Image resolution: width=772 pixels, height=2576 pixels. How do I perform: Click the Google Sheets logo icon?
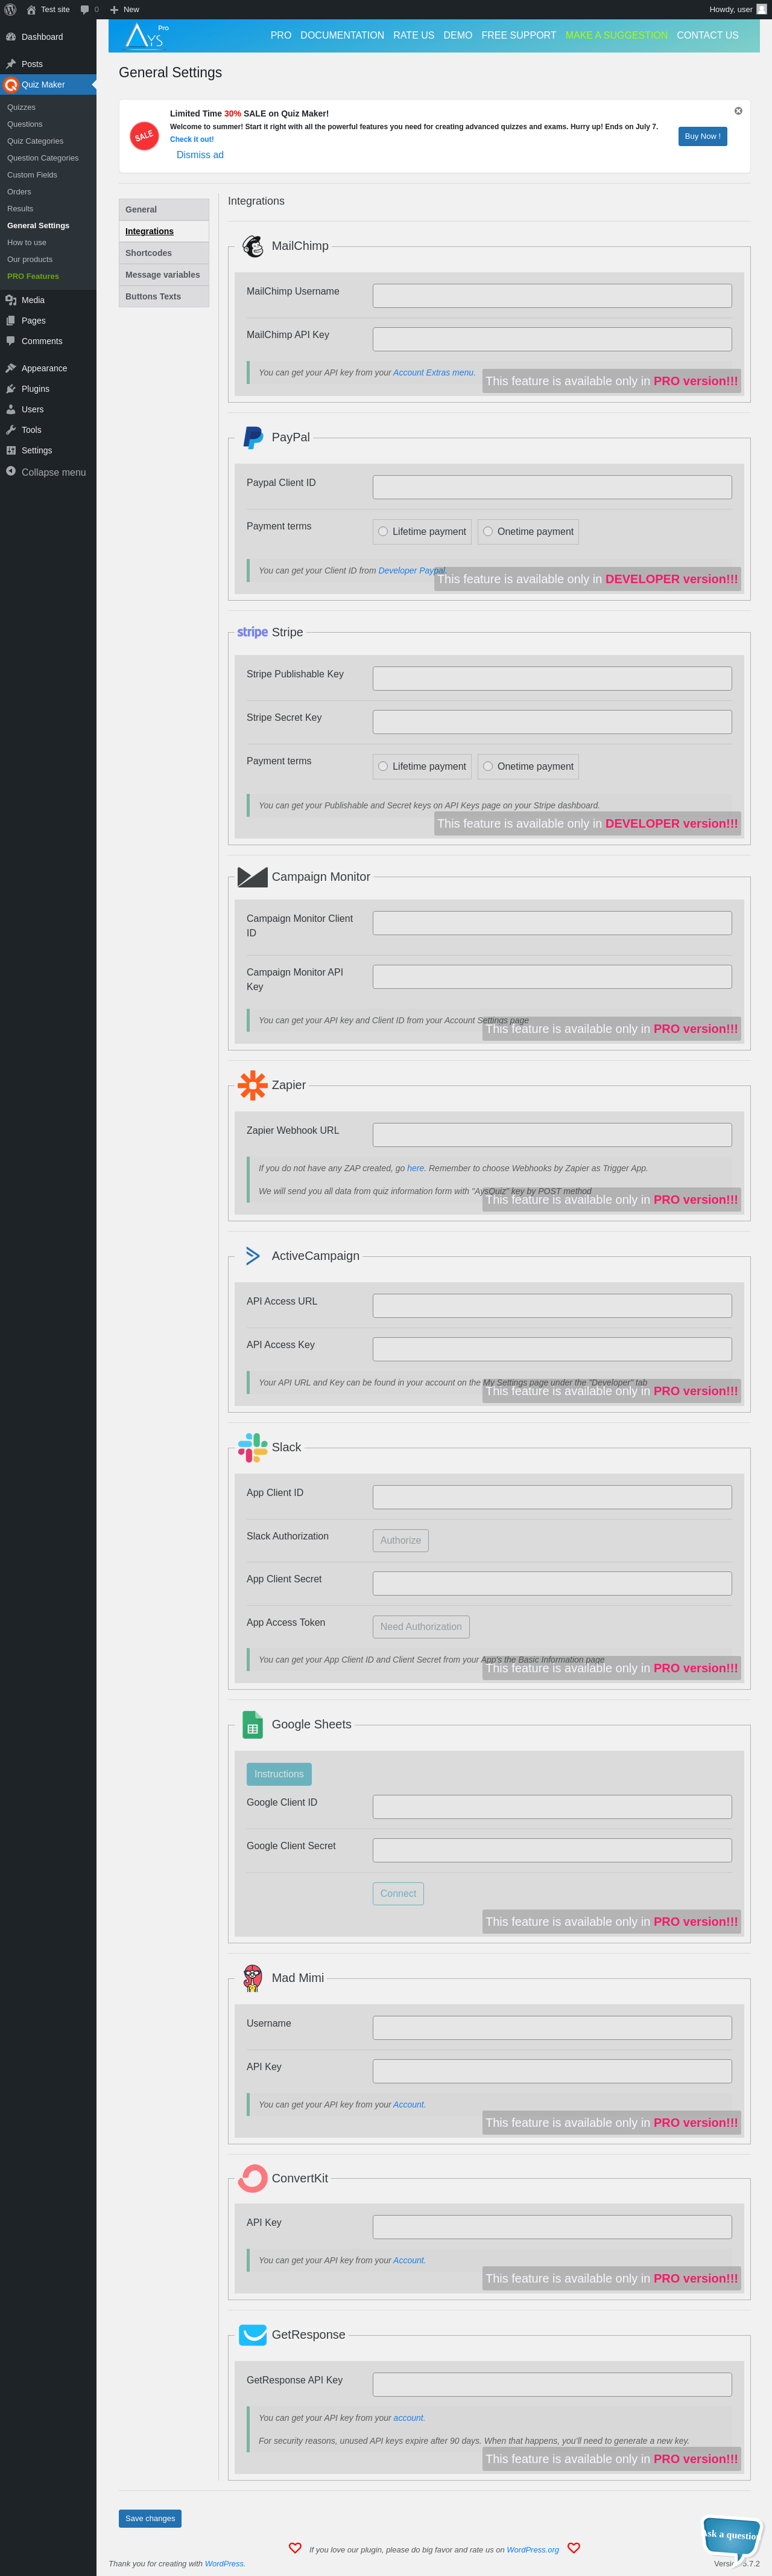pyautogui.click(x=253, y=1724)
